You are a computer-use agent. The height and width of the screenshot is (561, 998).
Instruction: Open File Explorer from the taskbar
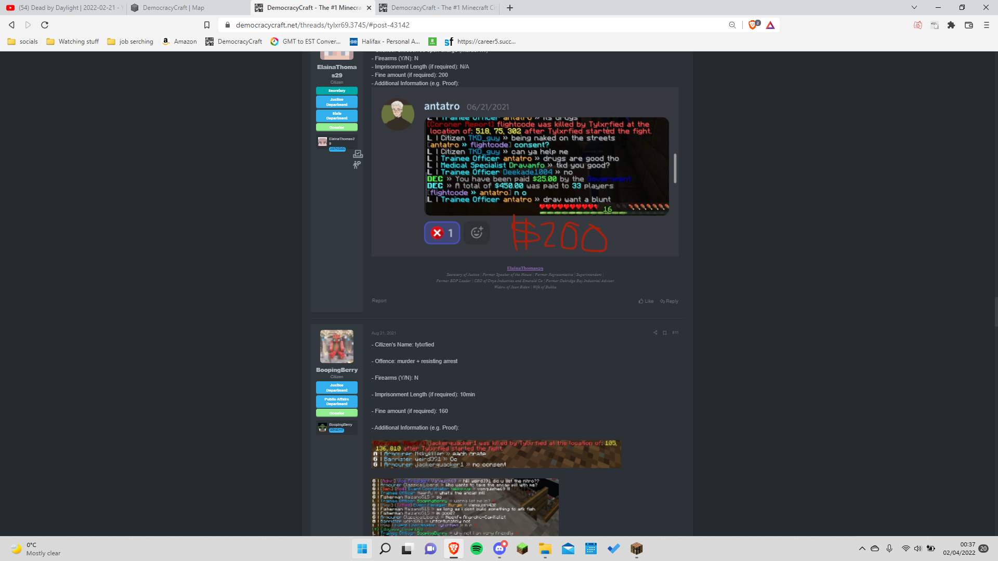tap(545, 549)
